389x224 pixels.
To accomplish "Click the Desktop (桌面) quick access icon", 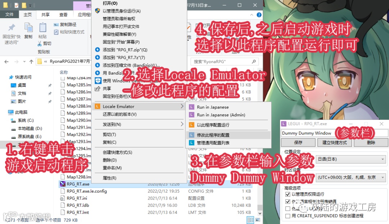I will coord(13,85).
